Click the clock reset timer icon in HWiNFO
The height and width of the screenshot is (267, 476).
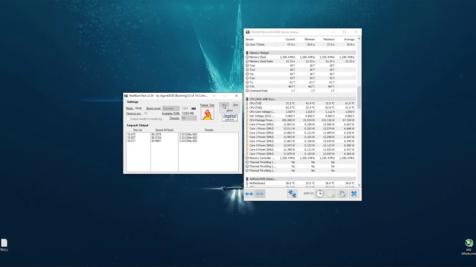[320, 194]
